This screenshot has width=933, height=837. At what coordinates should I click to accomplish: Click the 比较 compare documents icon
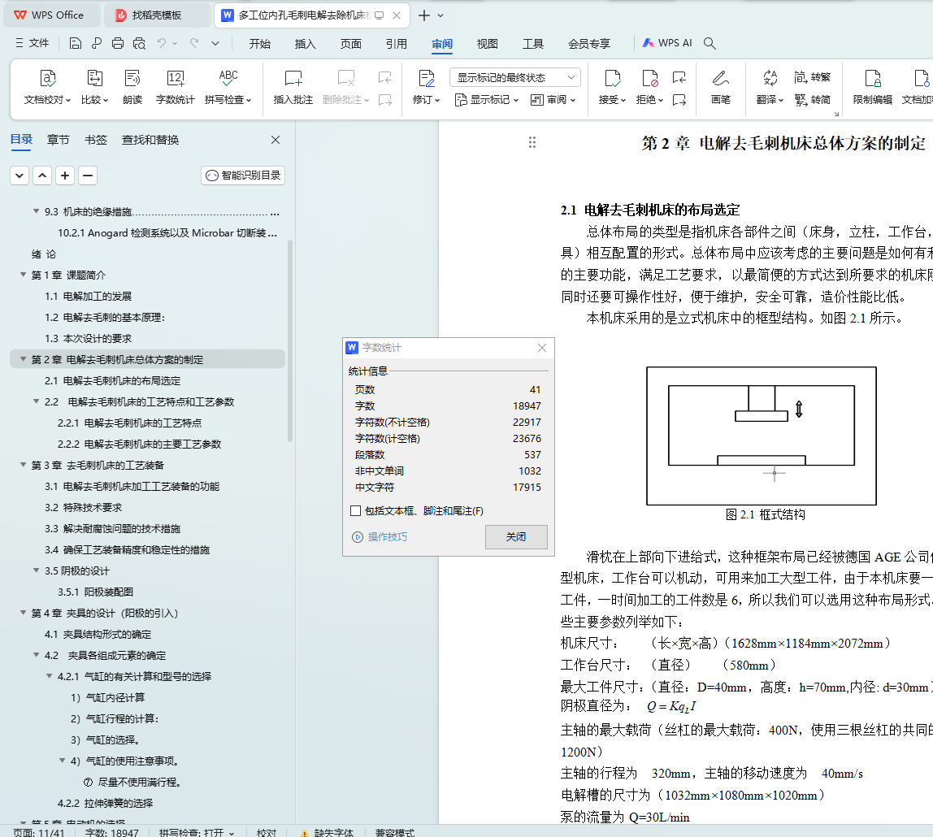coord(94,78)
